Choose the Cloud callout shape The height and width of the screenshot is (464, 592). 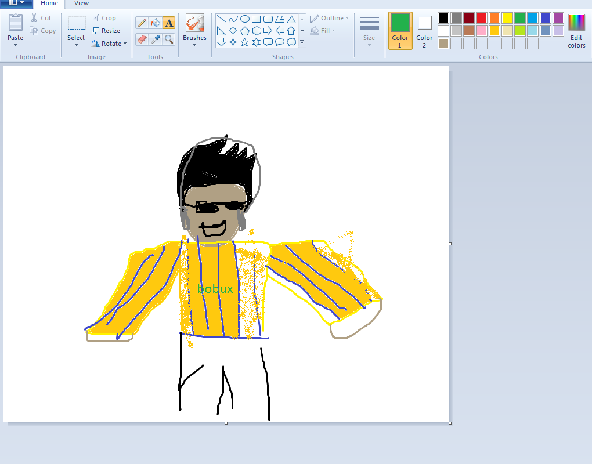pos(291,42)
